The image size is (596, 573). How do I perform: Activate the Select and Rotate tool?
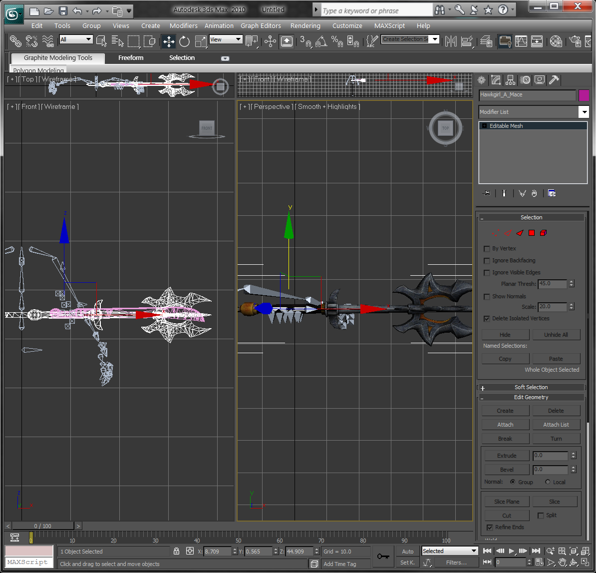185,41
